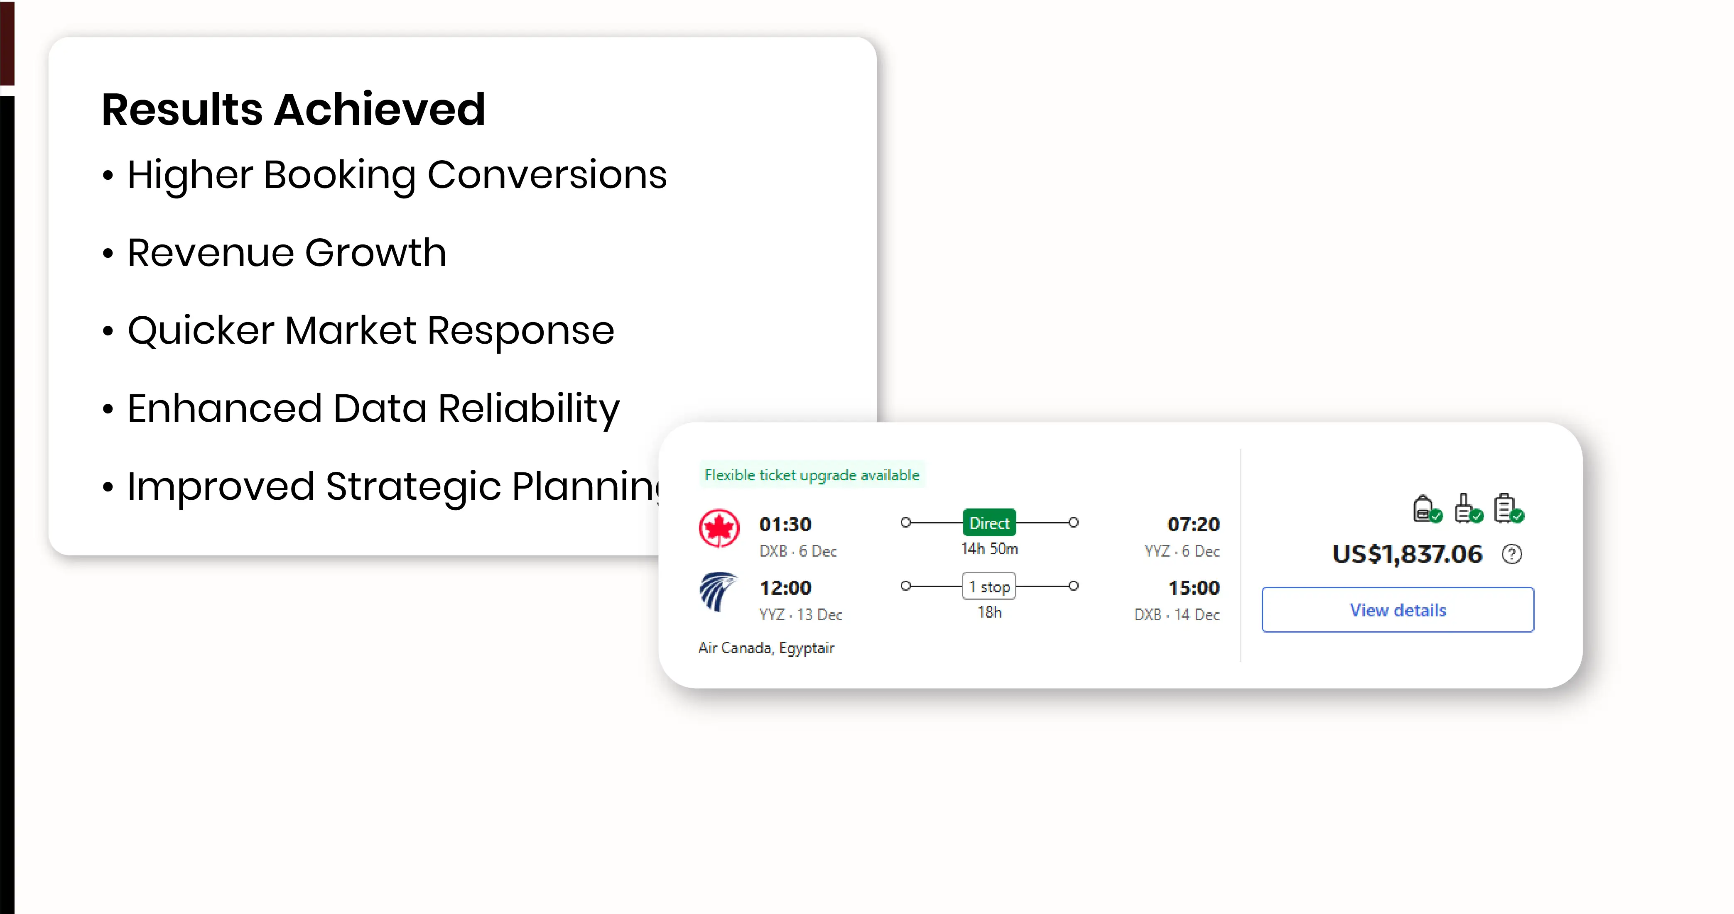Click the Results Achieved heading

[x=294, y=109]
